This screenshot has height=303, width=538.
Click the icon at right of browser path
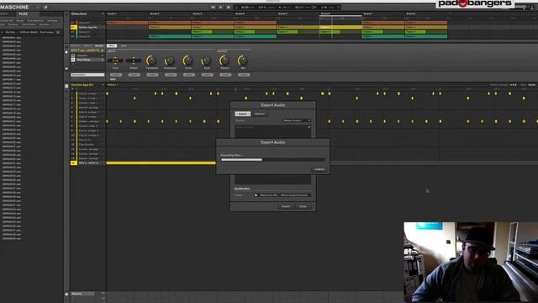58,32
